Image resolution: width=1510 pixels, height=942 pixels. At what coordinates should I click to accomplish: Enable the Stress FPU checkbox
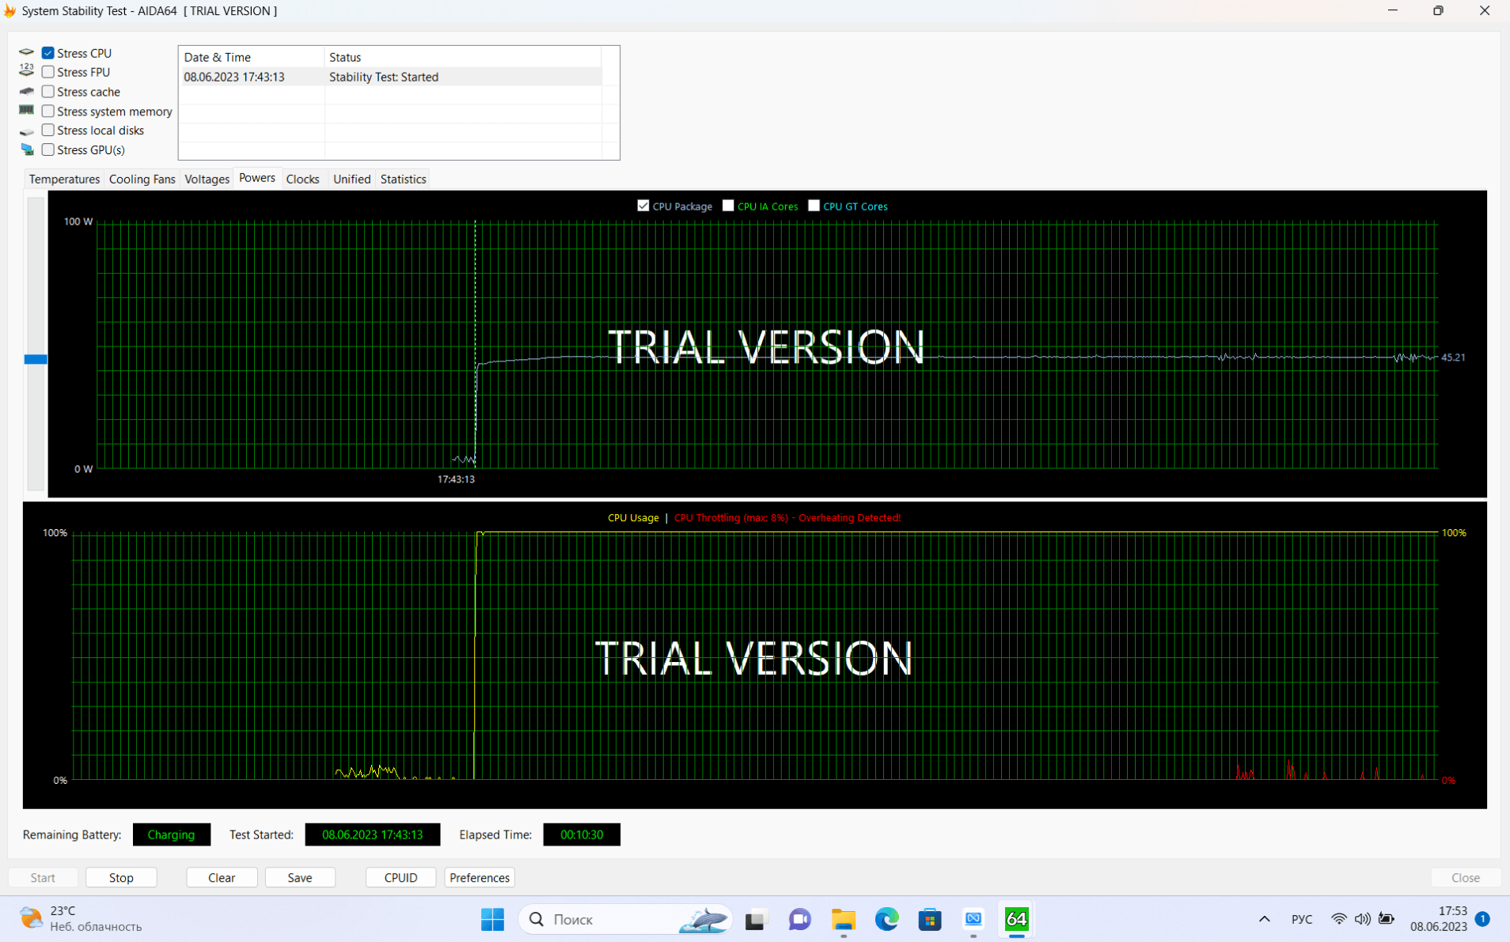(48, 72)
